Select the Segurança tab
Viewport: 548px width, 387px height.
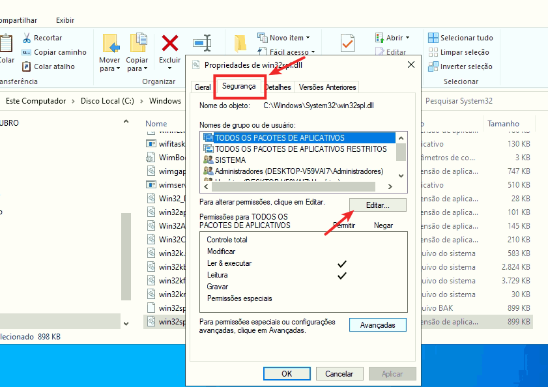point(239,86)
